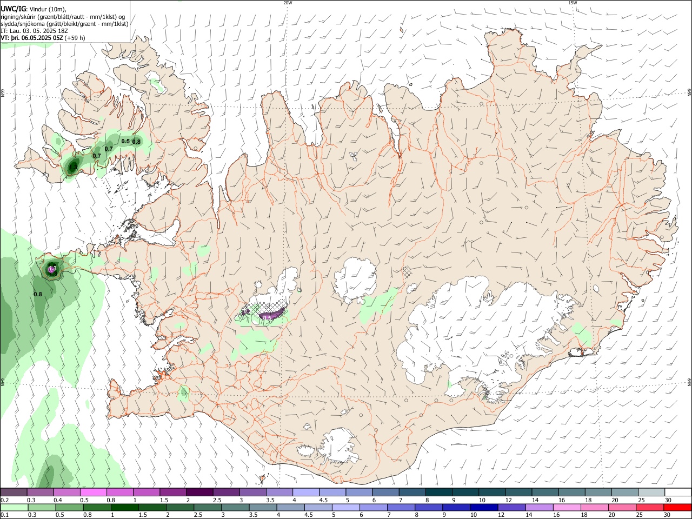Image resolution: width=692 pixels, height=519 pixels.
Task: Select lilac lower swatch between 14 and 16
Action: pyautogui.click(x=539, y=507)
